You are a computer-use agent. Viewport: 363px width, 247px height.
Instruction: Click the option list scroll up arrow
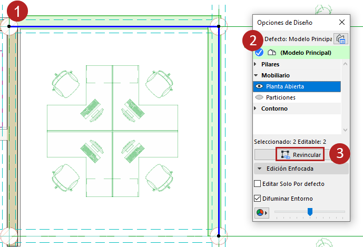(345, 64)
